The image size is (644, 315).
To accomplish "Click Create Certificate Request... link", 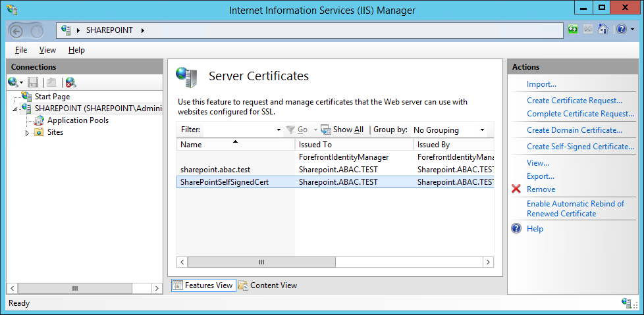I will (575, 101).
